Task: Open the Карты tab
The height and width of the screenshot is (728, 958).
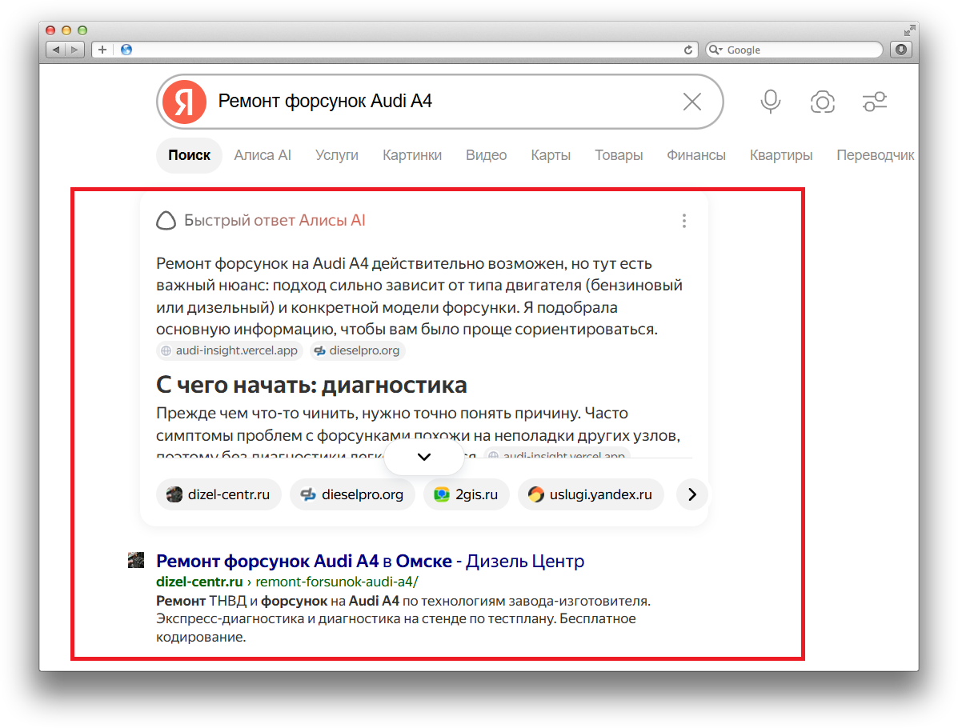Action: coord(551,155)
